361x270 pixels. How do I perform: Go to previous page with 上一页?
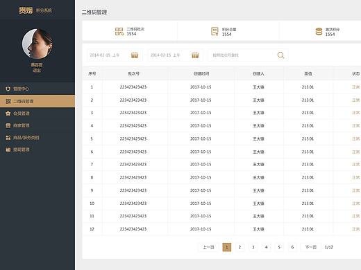(x=208, y=247)
